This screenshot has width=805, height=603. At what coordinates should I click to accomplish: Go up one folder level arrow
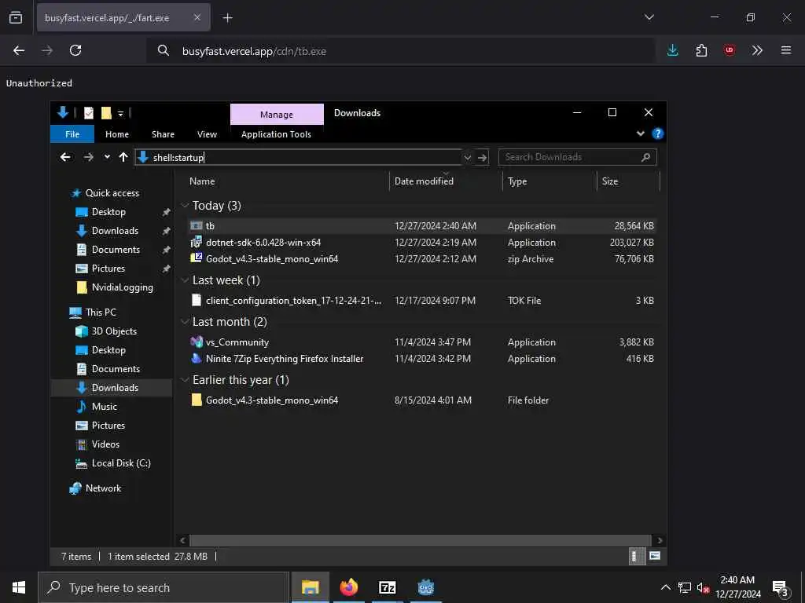tap(123, 157)
